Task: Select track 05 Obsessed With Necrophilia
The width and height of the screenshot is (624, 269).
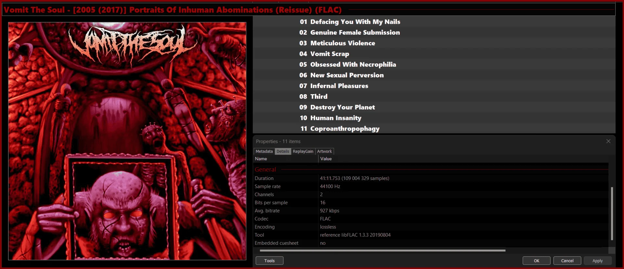Action: (434, 65)
